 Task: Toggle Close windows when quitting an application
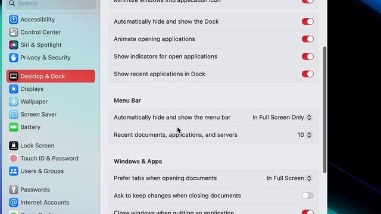pos(308,212)
